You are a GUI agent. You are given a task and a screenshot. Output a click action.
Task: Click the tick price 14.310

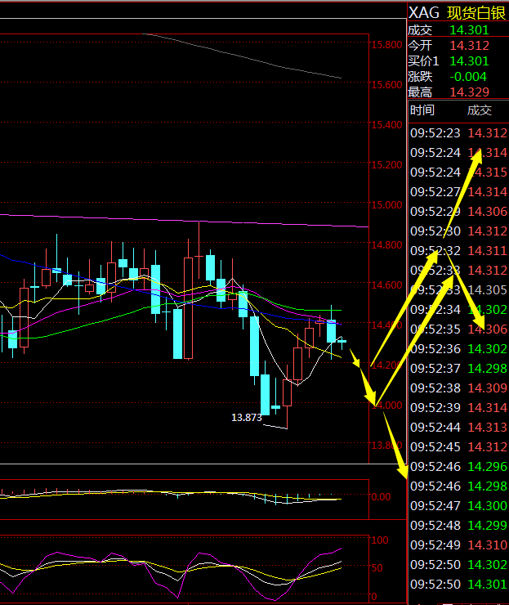click(488, 544)
